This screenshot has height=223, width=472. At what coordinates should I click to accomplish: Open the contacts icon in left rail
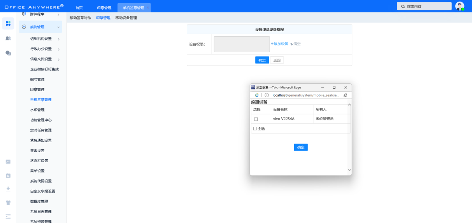tap(8, 38)
